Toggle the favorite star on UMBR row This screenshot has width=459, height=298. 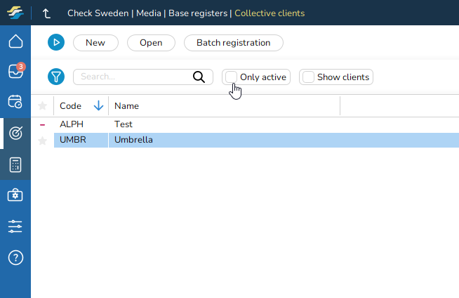click(x=42, y=141)
